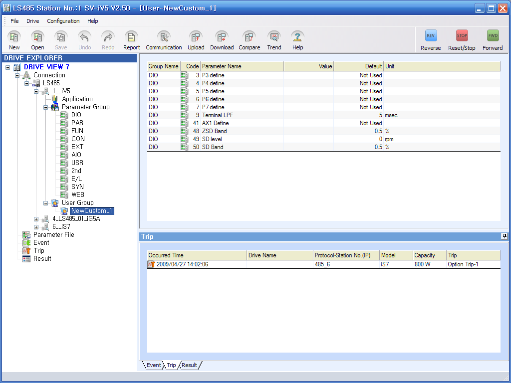511x383 pixels.
Task: Open the Drive menu
Action: [33, 21]
